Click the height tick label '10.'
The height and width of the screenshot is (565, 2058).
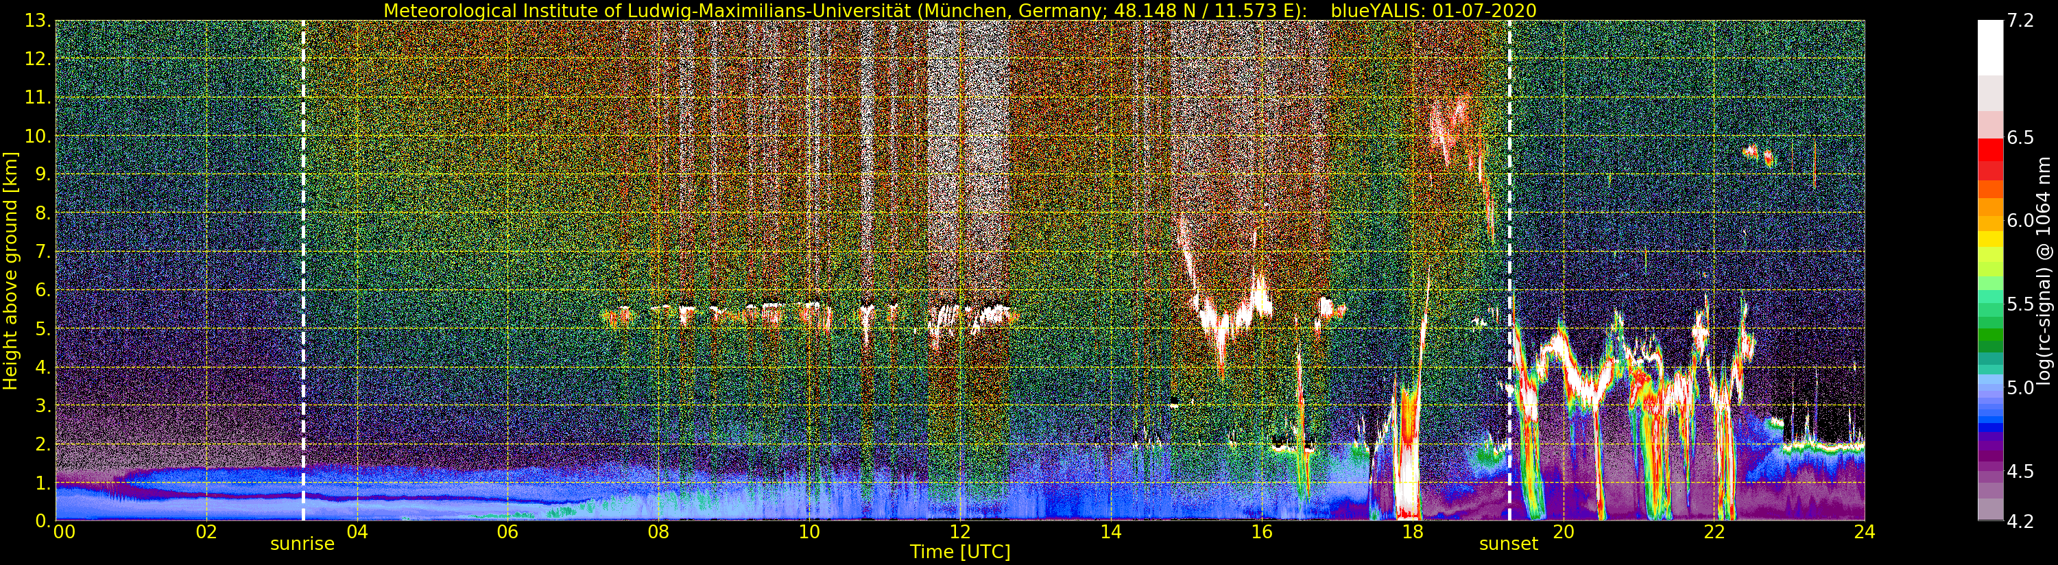38,136
